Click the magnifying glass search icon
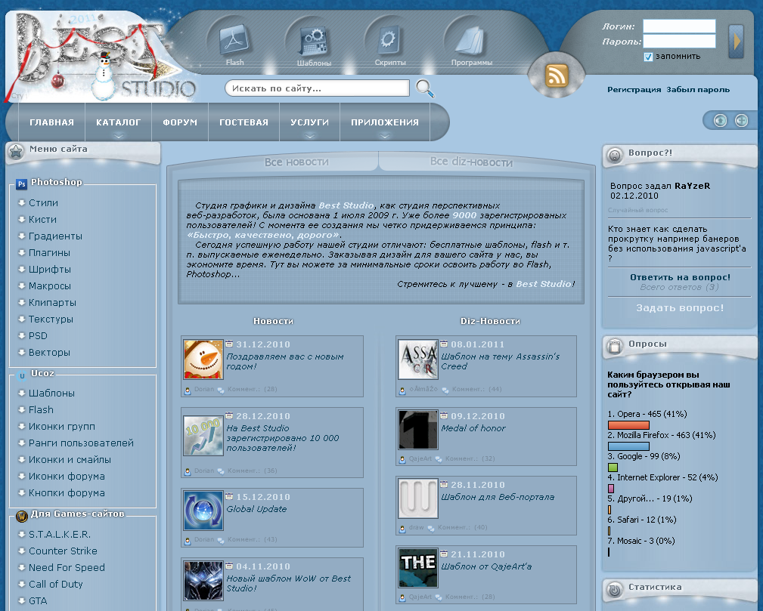The width and height of the screenshot is (763, 611). pyautogui.click(x=425, y=89)
